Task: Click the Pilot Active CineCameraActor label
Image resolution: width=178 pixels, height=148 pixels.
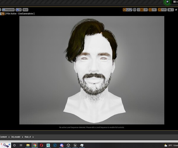Action: coord(20,14)
